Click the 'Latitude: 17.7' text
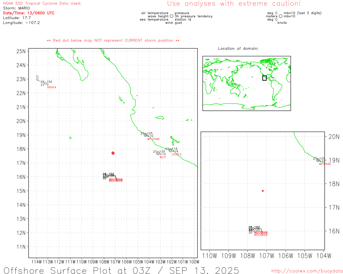This screenshot has width=343, height=274. point(17,18)
